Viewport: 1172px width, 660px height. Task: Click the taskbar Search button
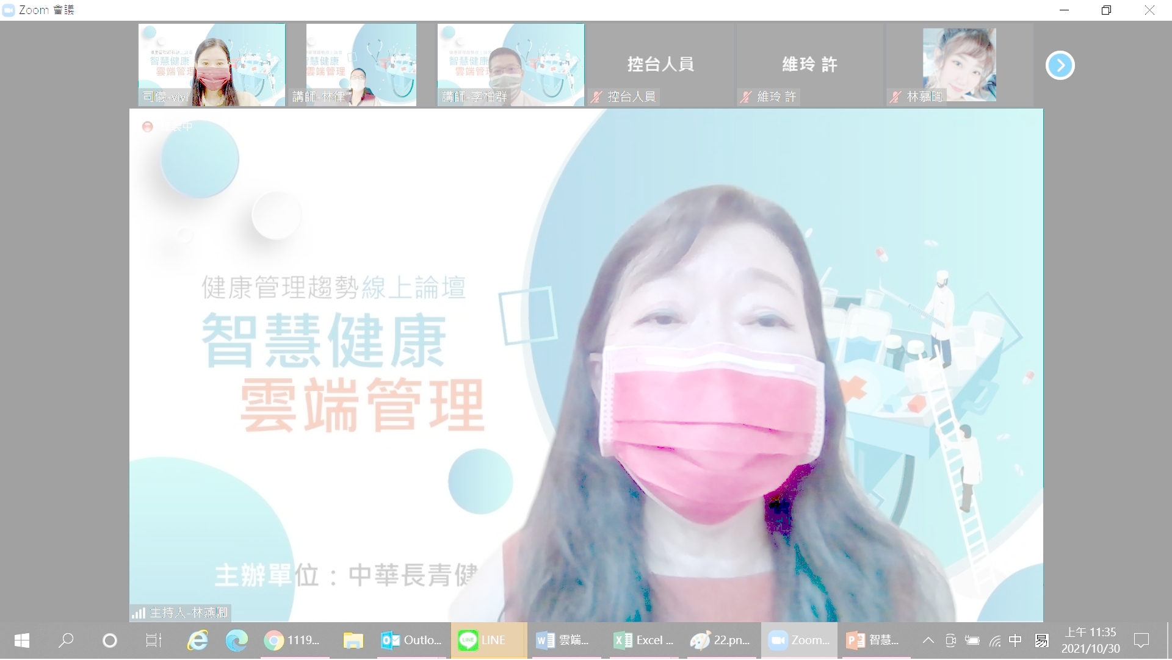(66, 640)
